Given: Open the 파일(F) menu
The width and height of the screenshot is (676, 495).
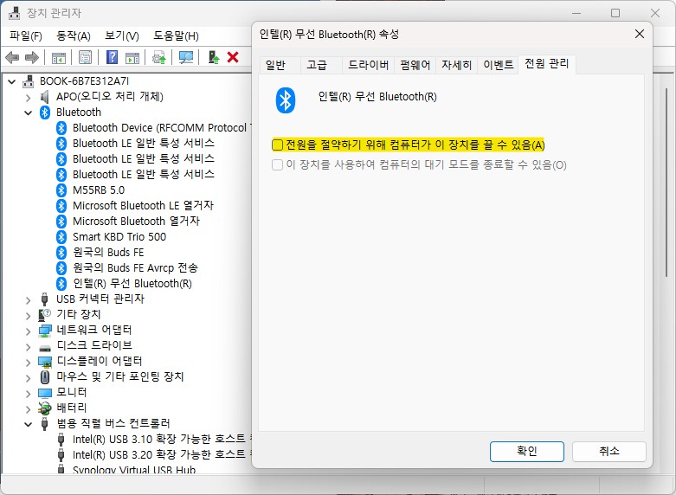Looking at the screenshot, I should pyautogui.click(x=26, y=35).
